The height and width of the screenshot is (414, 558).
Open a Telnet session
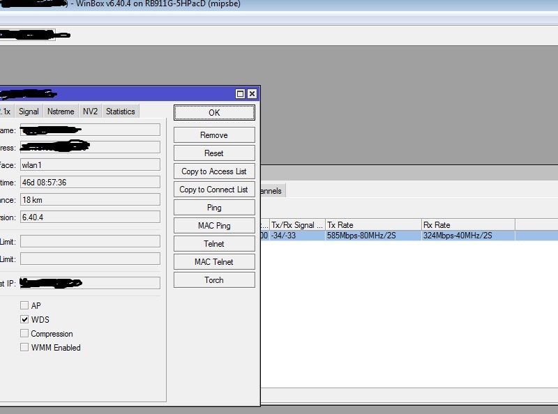click(214, 244)
